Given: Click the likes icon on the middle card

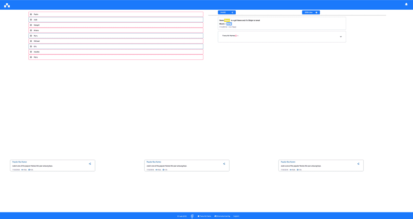Looking at the screenshot, I should click(x=163, y=170).
